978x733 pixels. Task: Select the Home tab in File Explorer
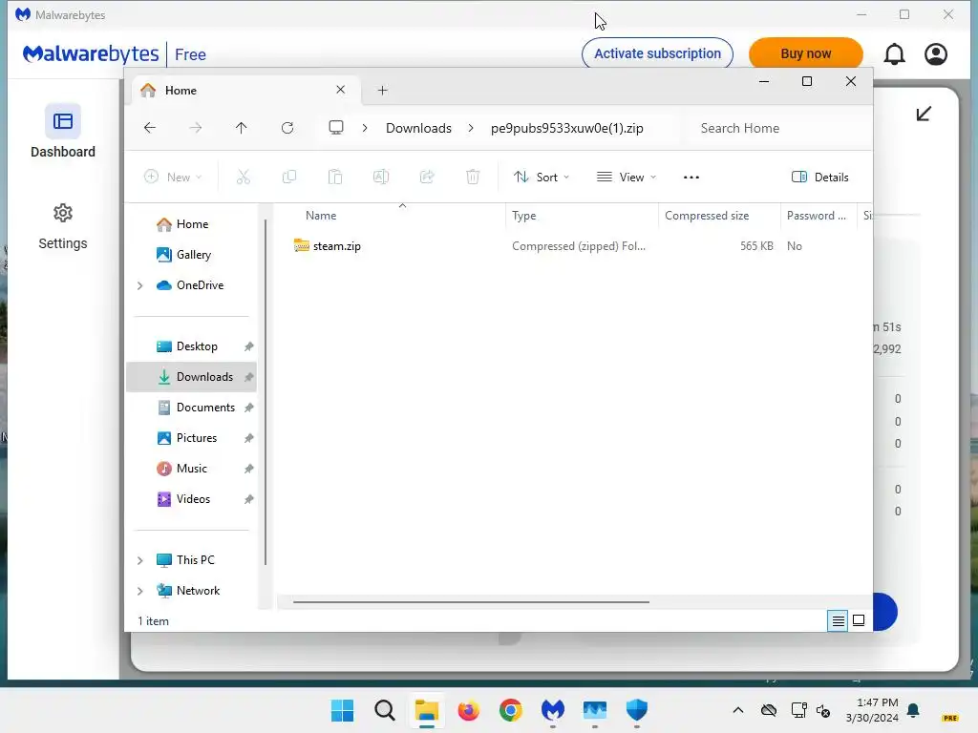tap(246, 91)
